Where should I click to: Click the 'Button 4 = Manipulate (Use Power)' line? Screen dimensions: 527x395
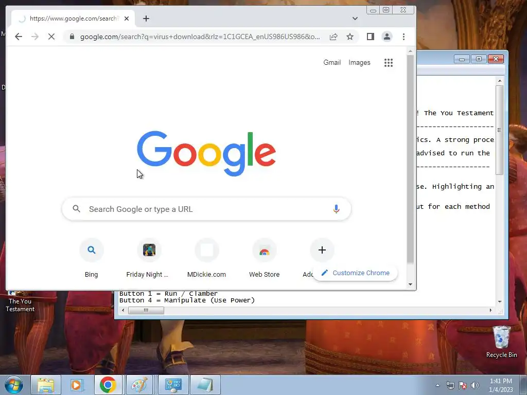click(x=187, y=300)
